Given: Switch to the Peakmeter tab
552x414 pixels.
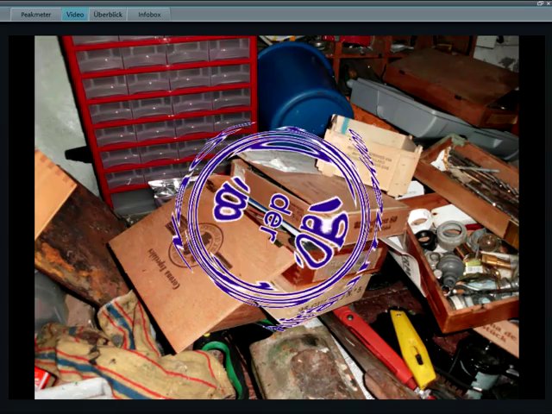Looking at the screenshot, I should point(36,15).
